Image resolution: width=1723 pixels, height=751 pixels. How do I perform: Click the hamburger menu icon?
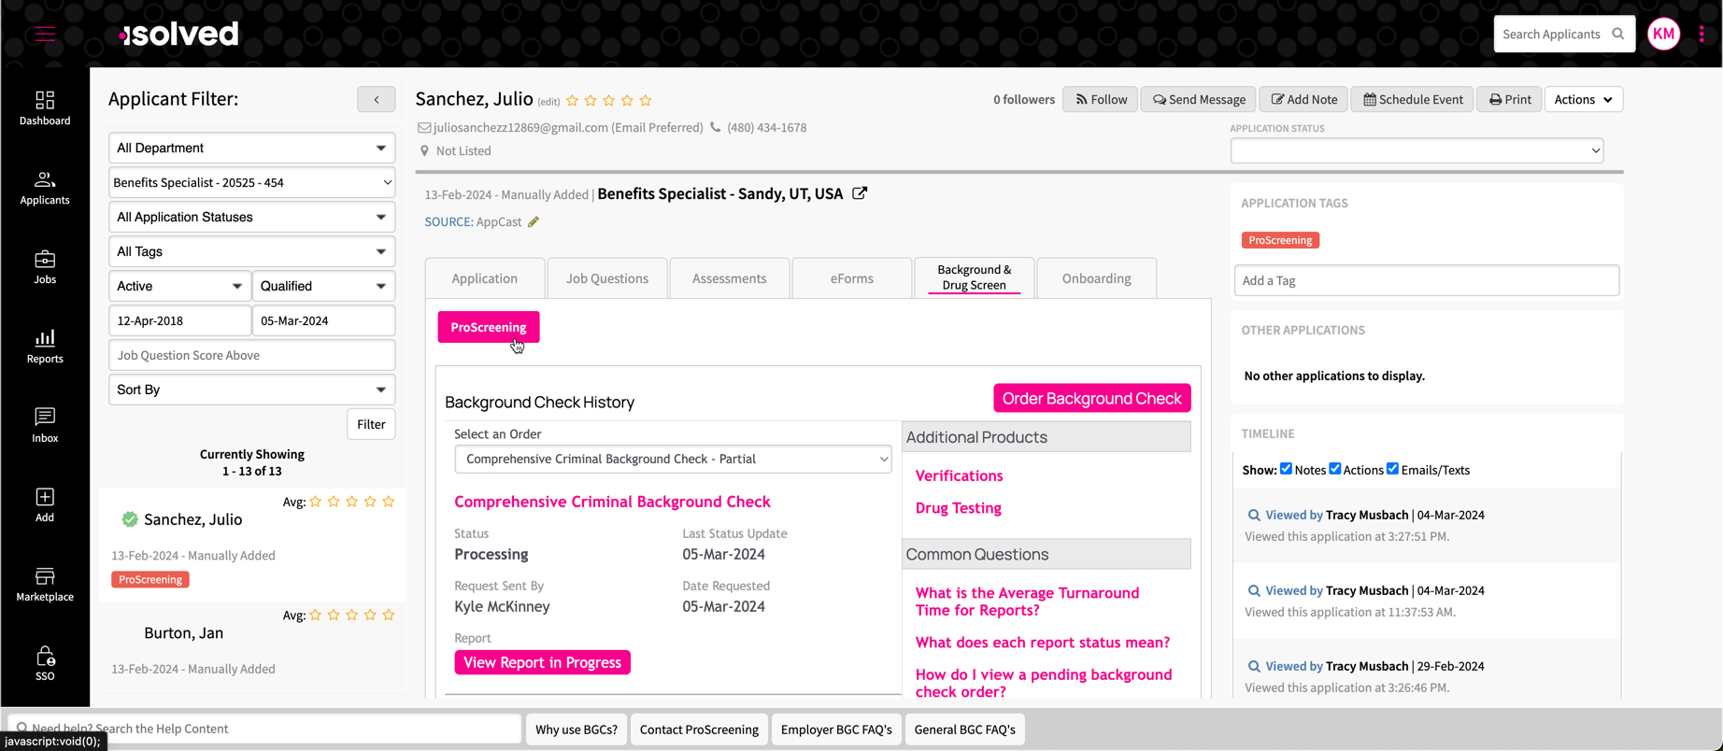[45, 35]
